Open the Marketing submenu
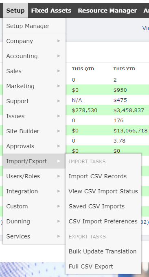 pos(34,86)
